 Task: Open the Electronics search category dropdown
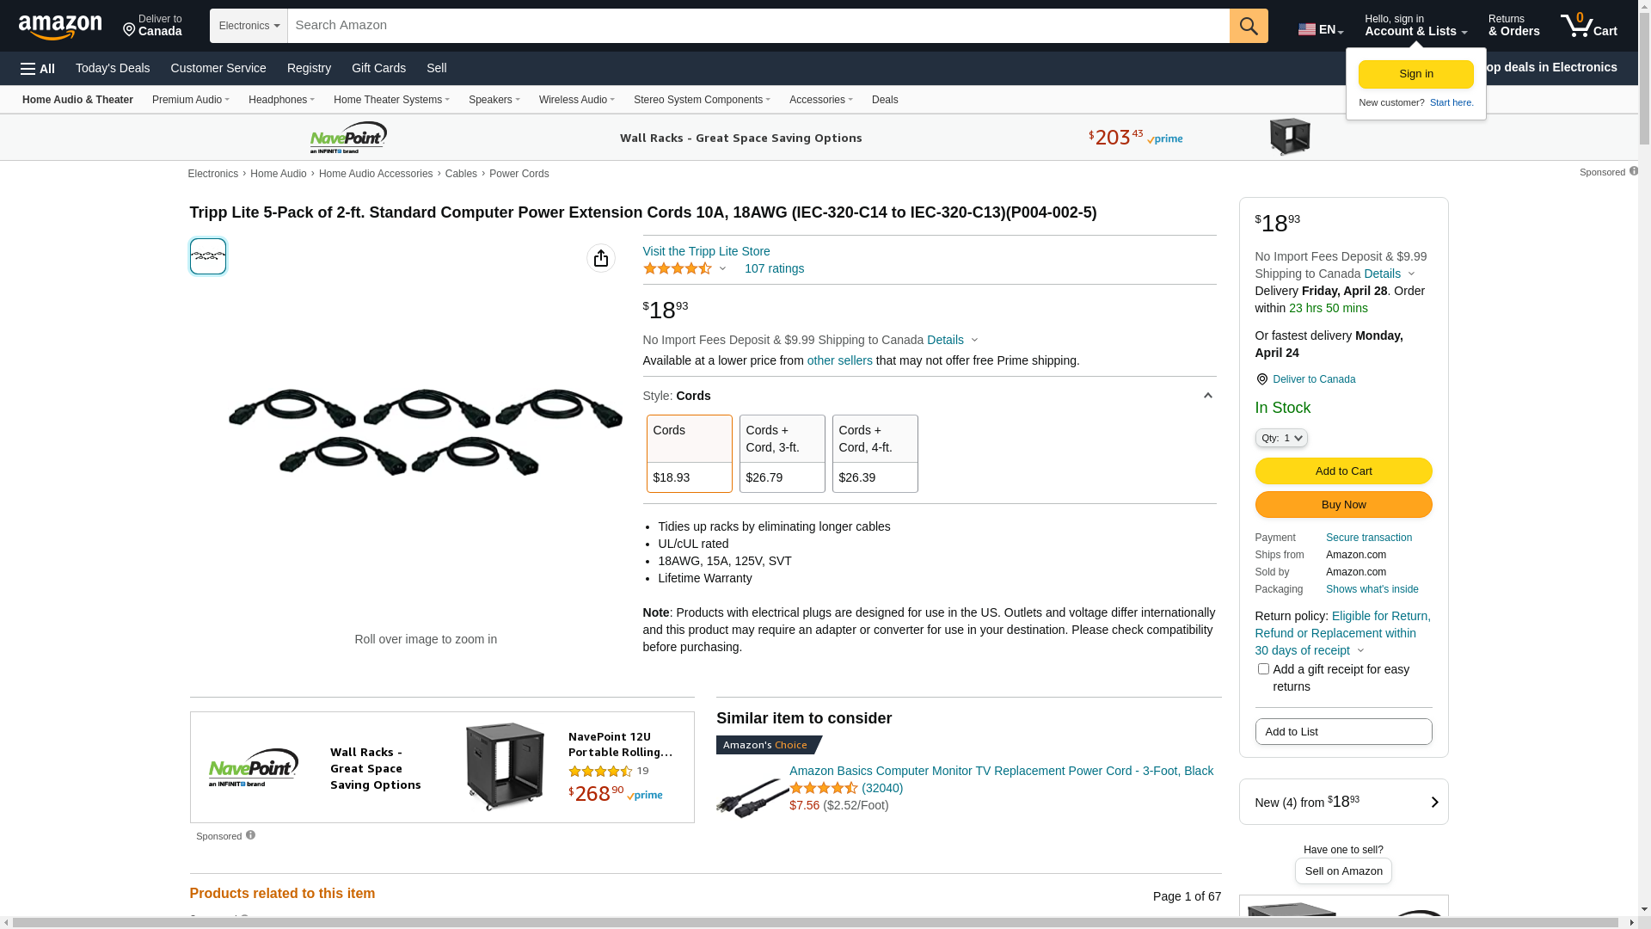pyautogui.click(x=249, y=26)
